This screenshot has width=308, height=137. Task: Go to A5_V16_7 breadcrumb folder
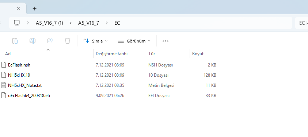pyautogui.click(x=88, y=23)
